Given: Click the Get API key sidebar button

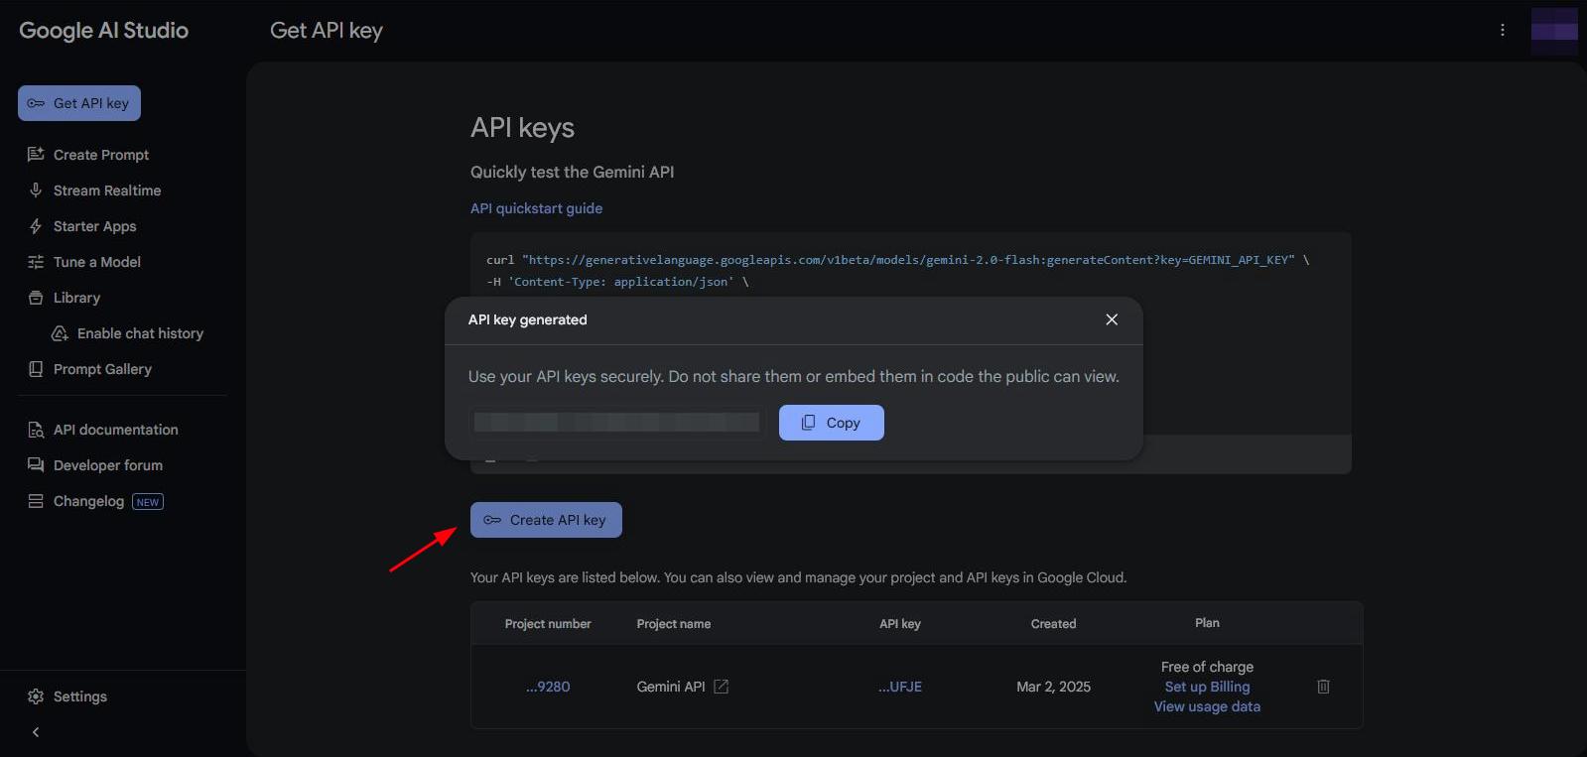Looking at the screenshot, I should tap(79, 103).
